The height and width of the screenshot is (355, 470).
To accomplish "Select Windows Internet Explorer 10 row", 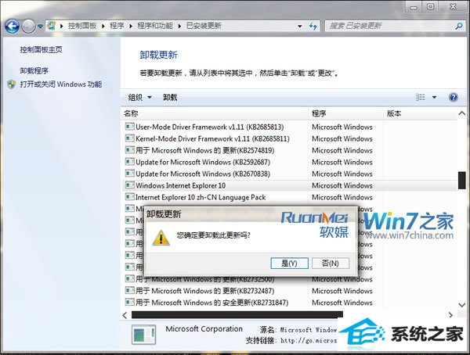I will click(x=290, y=185).
